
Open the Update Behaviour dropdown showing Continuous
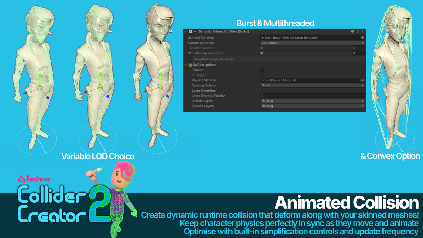(313, 43)
